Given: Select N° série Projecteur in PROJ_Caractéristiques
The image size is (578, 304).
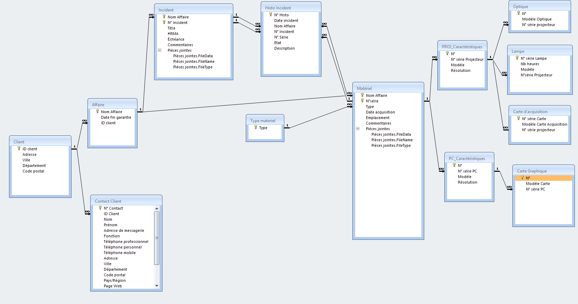Looking at the screenshot, I should coord(467,59).
